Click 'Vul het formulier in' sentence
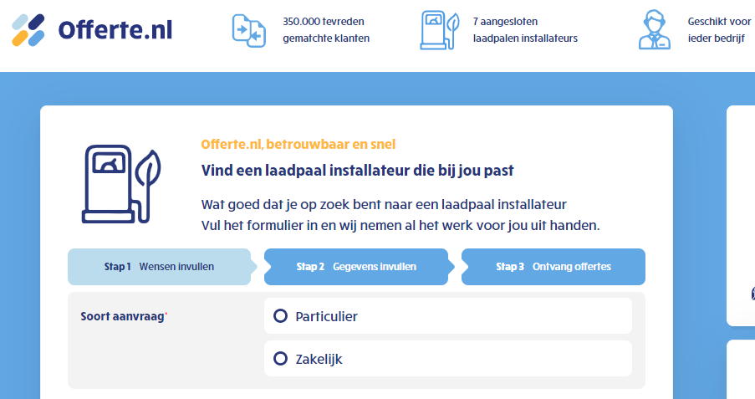 coord(400,226)
